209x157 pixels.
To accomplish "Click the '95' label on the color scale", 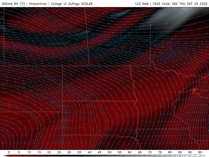I will (200, 152).
